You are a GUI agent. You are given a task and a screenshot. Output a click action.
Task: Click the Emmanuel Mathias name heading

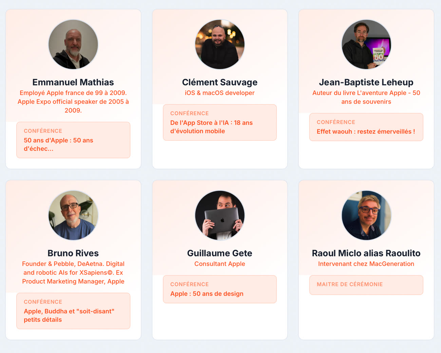coord(73,82)
